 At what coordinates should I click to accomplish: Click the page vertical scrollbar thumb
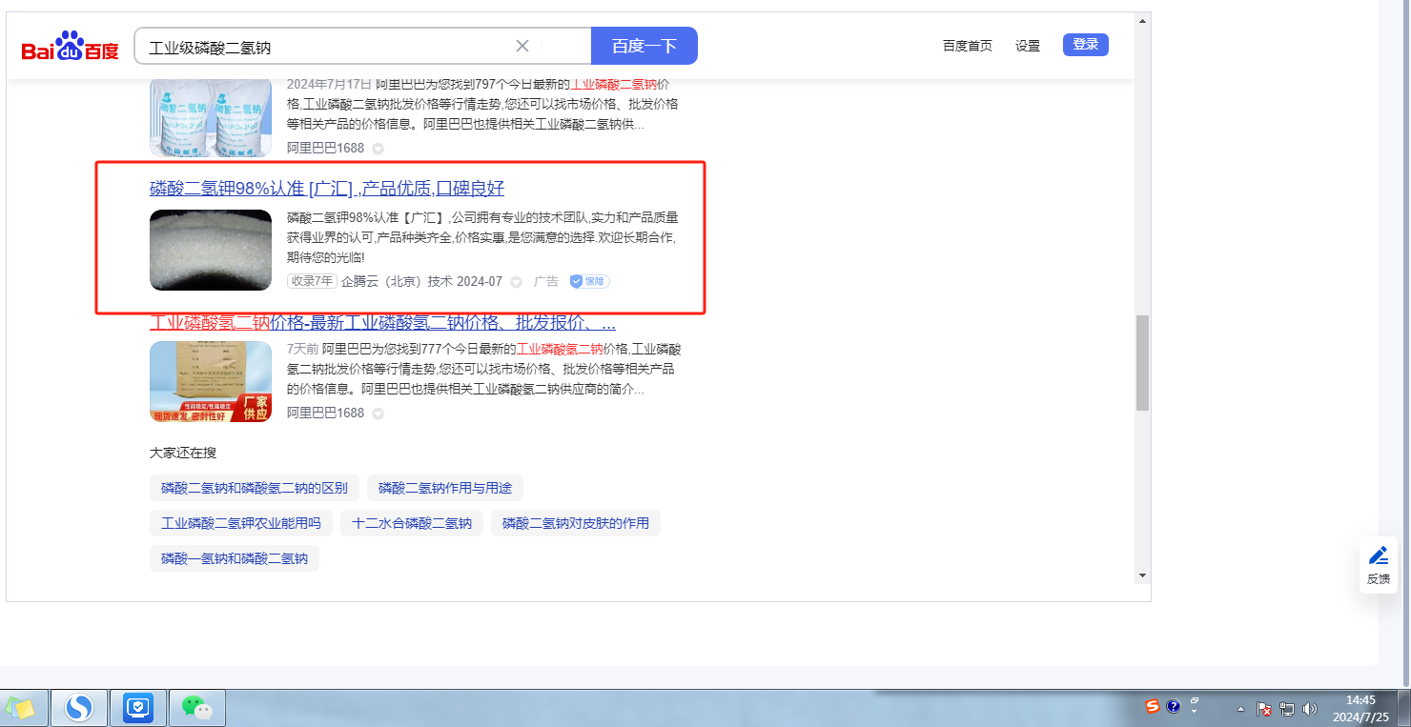[1142, 363]
